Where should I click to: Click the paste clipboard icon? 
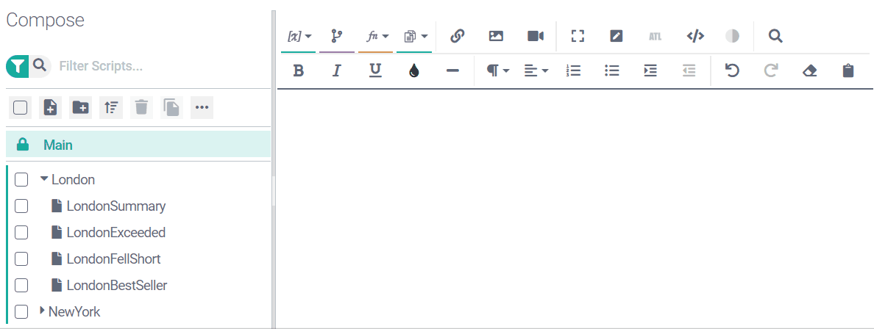pyautogui.click(x=848, y=70)
